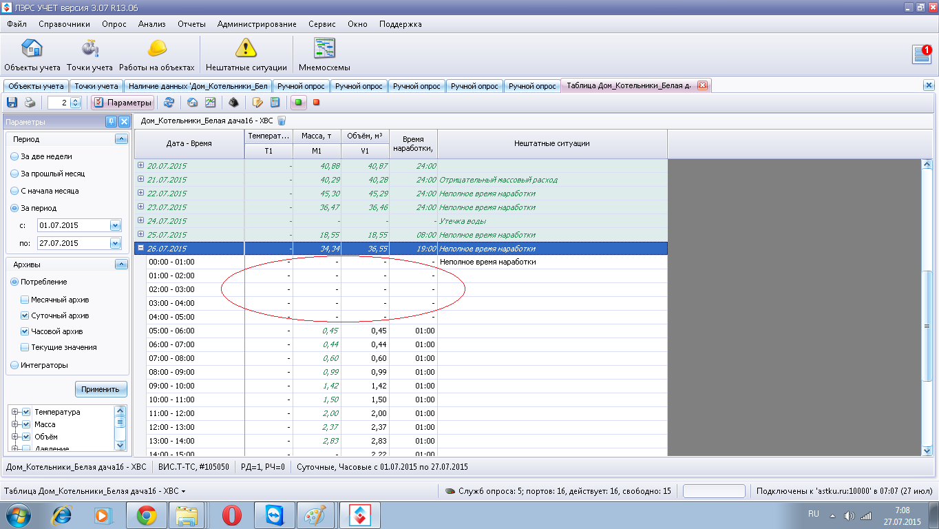
Task: Click the notifications icon with red badge
Action: click(x=922, y=54)
